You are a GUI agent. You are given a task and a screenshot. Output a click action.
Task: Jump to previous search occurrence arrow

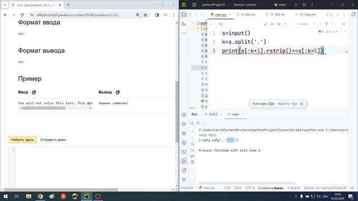[x=314, y=23]
